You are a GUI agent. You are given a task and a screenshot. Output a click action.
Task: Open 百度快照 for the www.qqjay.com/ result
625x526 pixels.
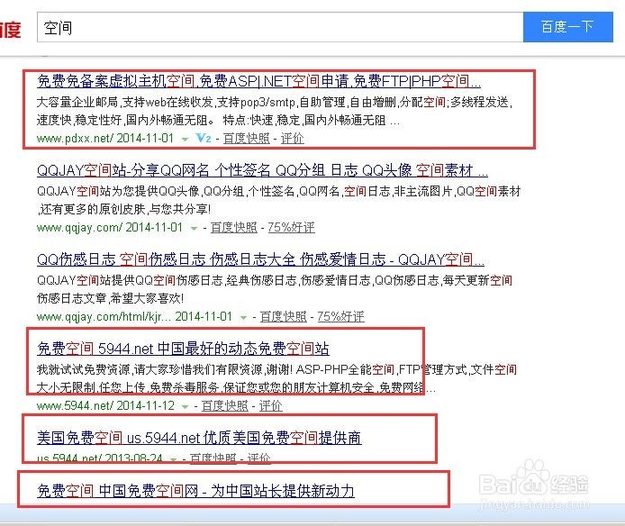[233, 227]
